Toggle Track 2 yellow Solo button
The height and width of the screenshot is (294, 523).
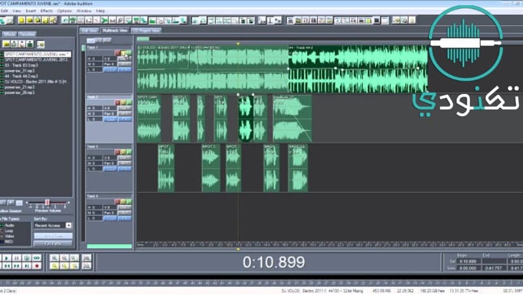pyautogui.click(x=123, y=103)
